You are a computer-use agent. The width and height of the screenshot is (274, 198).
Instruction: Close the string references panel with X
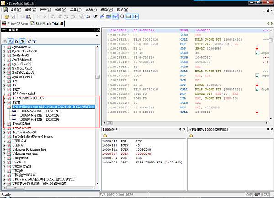coord(98,30)
